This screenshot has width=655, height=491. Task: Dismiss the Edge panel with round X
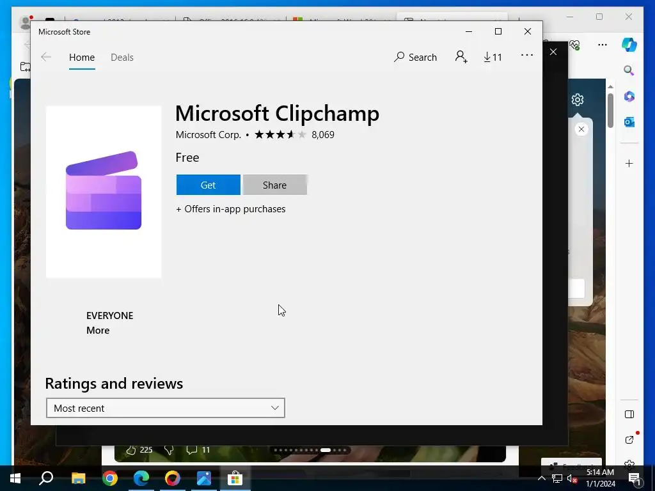pyautogui.click(x=581, y=129)
